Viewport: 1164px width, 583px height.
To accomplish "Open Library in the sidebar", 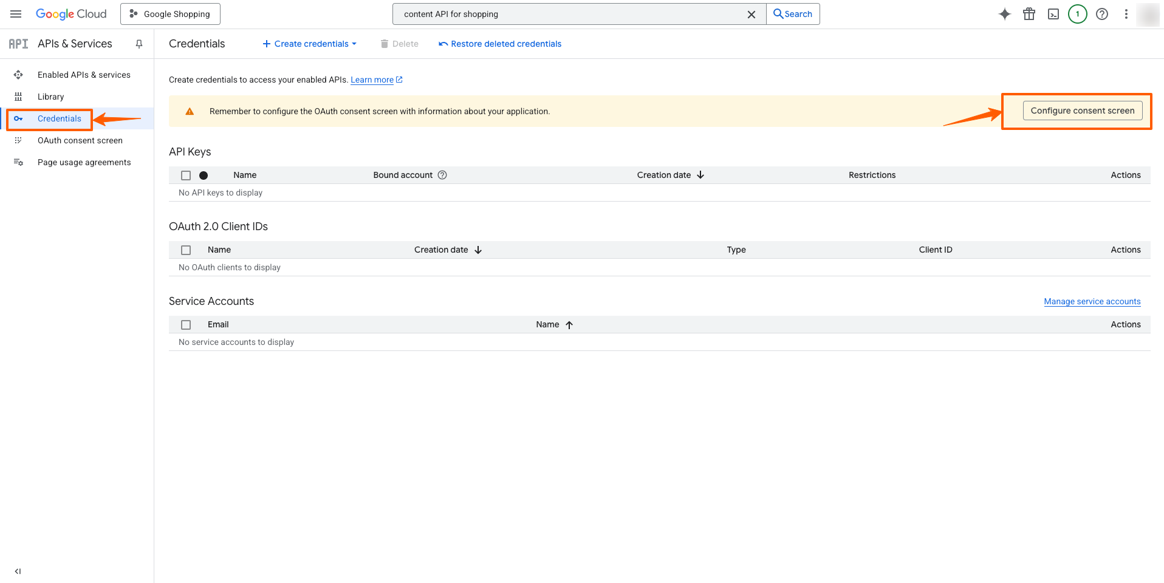I will [x=50, y=97].
